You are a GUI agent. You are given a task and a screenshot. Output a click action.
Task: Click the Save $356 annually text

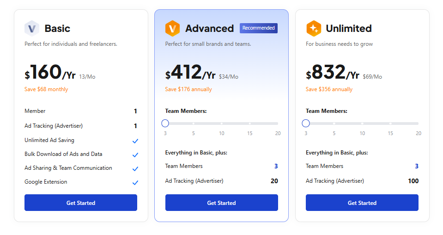point(329,89)
